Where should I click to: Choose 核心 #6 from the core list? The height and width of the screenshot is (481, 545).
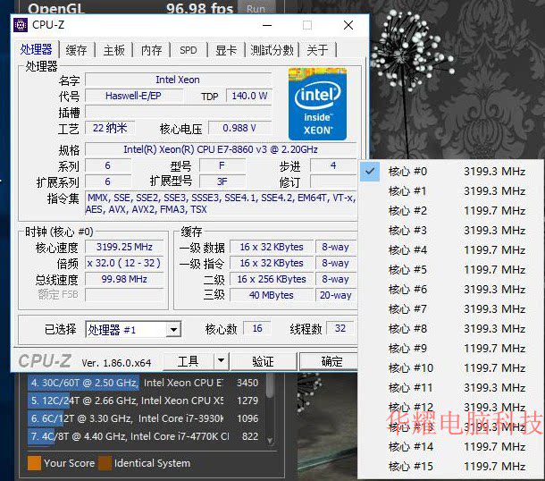(x=451, y=290)
